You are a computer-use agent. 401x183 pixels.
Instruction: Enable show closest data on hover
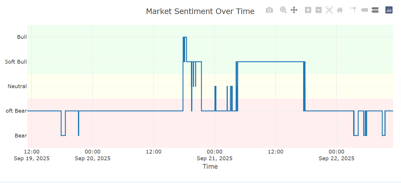point(364,10)
